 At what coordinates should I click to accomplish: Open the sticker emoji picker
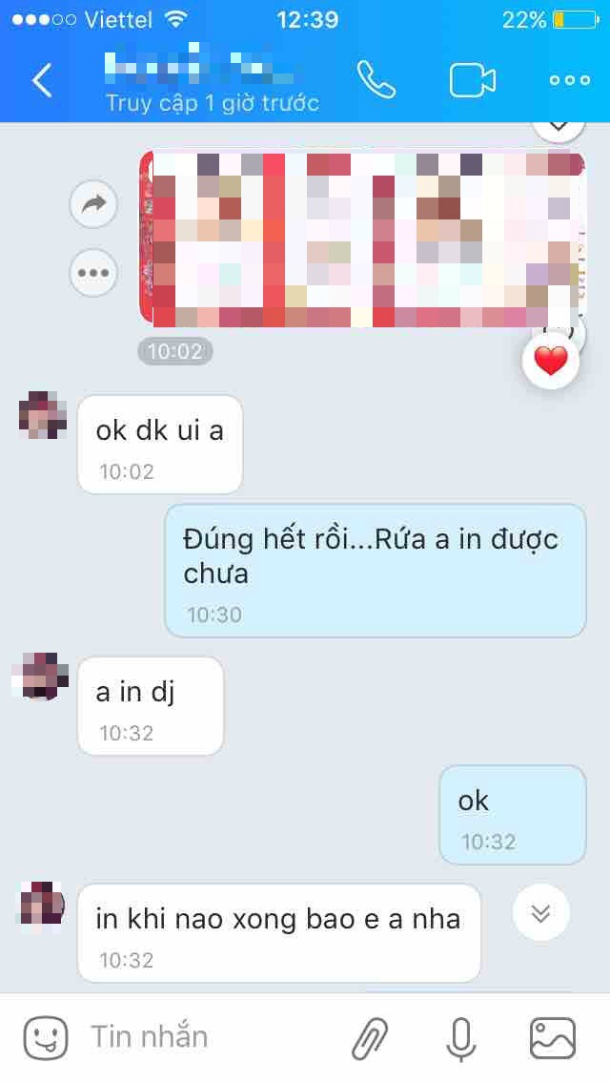click(46, 1037)
